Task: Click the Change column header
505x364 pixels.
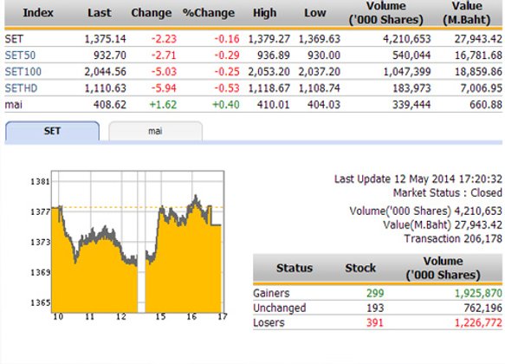Action: [x=152, y=13]
